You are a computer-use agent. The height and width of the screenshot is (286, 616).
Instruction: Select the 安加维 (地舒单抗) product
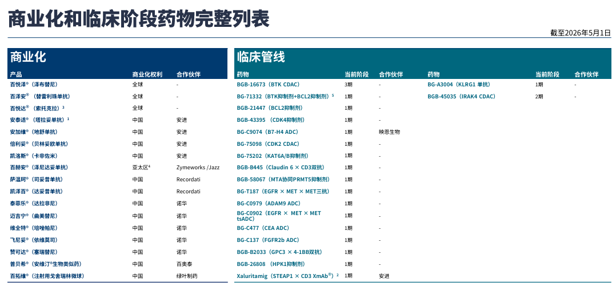click(x=33, y=132)
